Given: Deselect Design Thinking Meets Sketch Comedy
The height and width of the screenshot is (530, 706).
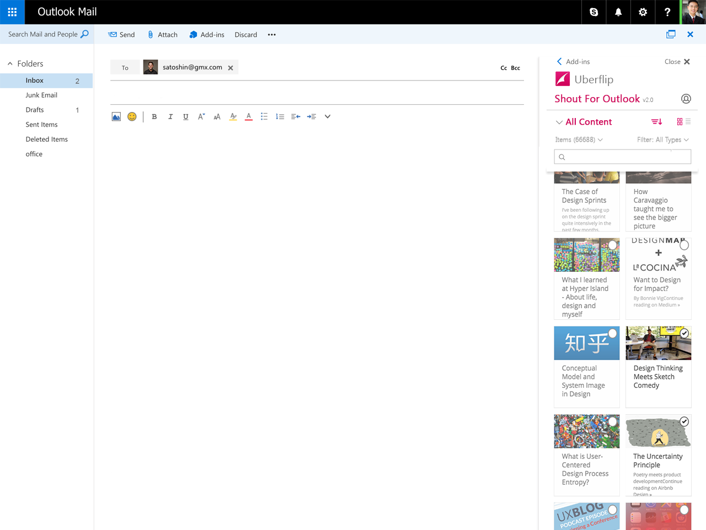Looking at the screenshot, I should point(684,333).
